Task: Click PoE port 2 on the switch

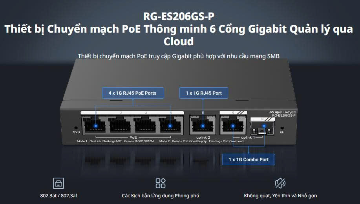Action: [120, 125]
